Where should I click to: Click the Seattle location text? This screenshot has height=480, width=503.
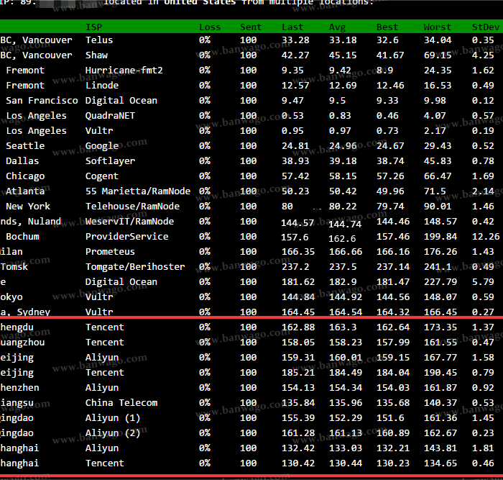click(25, 146)
